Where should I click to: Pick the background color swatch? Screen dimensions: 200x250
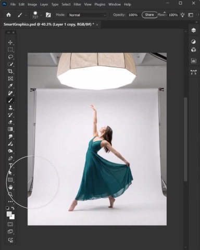point(12,217)
